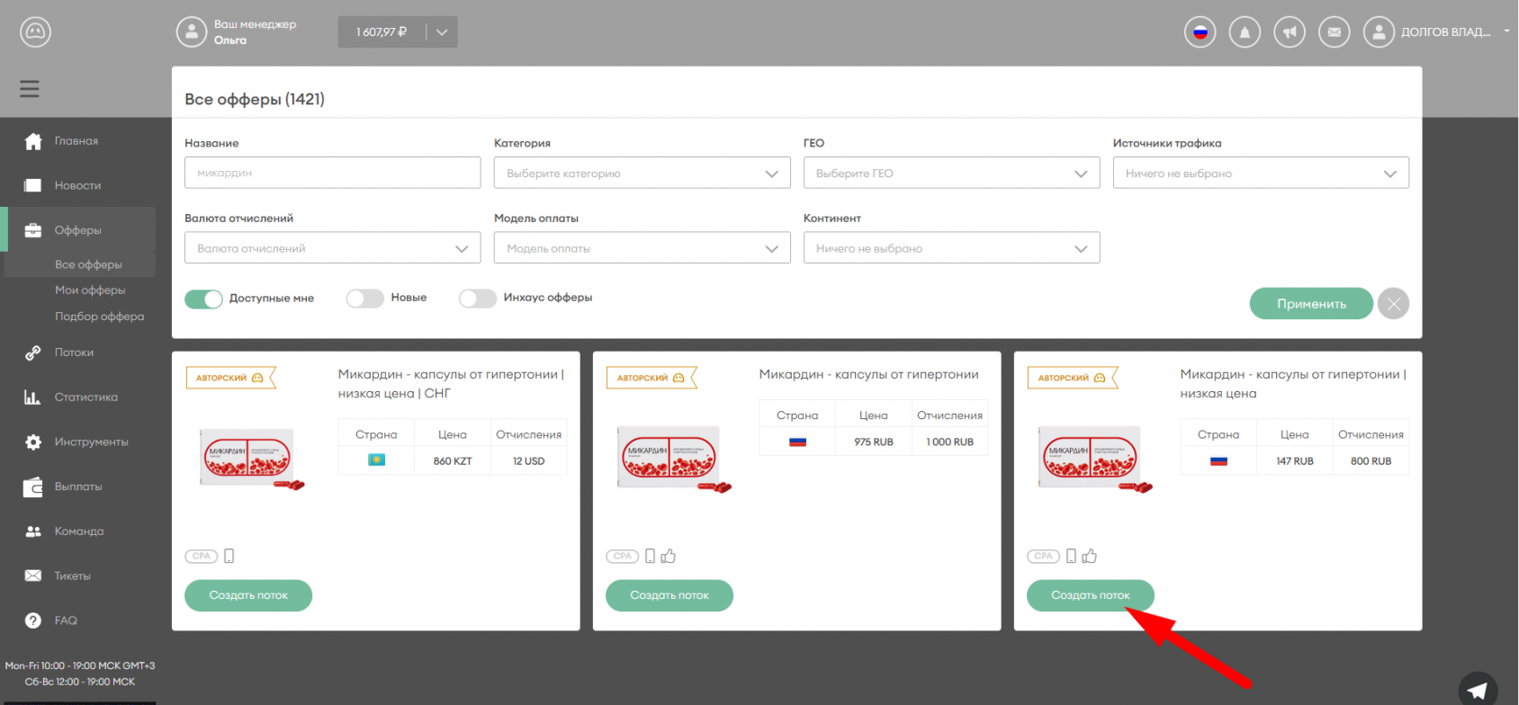Click the balance amount 1 607,97 ₽
Viewport: 1519px width, 705px height.
coord(382,32)
